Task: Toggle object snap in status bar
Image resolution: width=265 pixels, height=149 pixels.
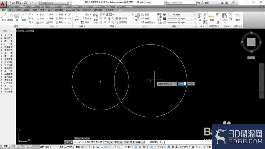Action: pyautogui.click(x=123, y=147)
